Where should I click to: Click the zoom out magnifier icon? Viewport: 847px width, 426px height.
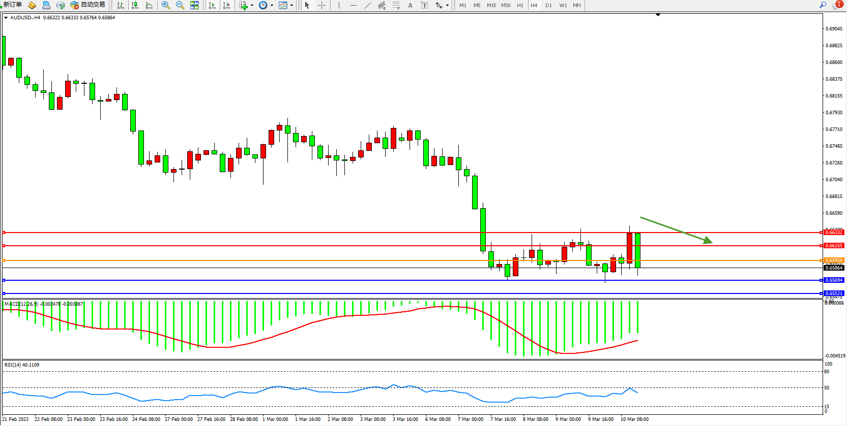click(x=180, y=5)
